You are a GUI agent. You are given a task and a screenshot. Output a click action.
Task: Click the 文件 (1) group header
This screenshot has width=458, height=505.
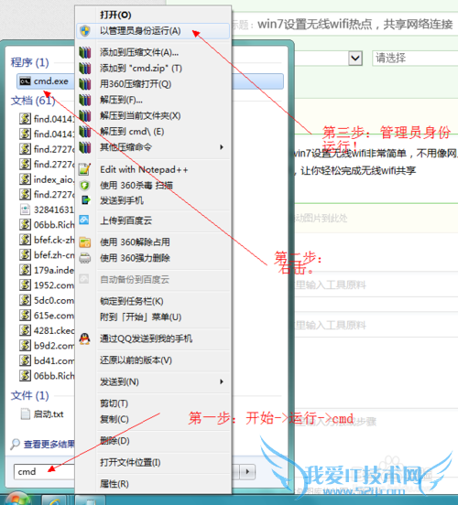click(29, 395)
